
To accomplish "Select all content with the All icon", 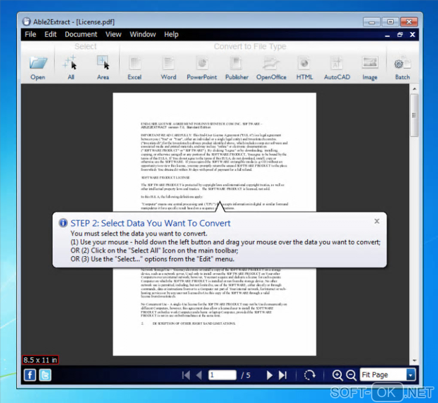I will pyautogui.click(x=70, y=68).
